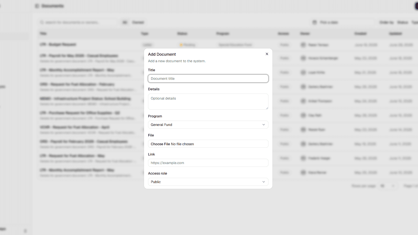The width and height of the screenshot is (418, 235).
Task: Click the Link field with https://example.com placeholder
Action: 208,163
